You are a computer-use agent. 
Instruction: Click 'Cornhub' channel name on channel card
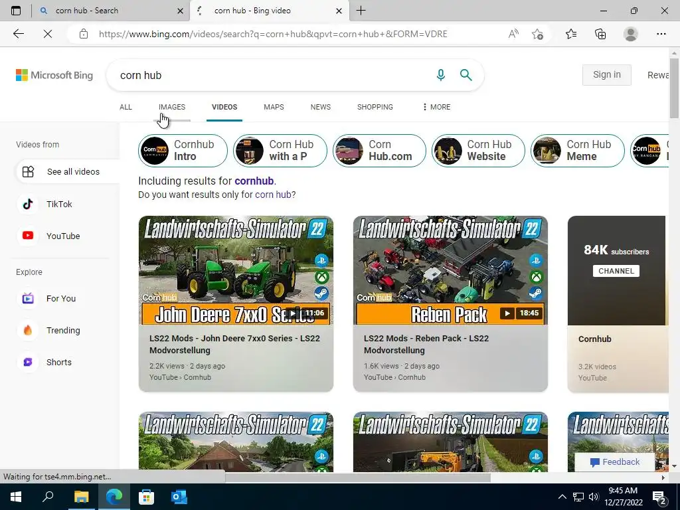click(594, 339)
